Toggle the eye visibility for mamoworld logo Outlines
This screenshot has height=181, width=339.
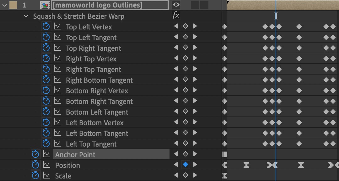coord(176,5)
